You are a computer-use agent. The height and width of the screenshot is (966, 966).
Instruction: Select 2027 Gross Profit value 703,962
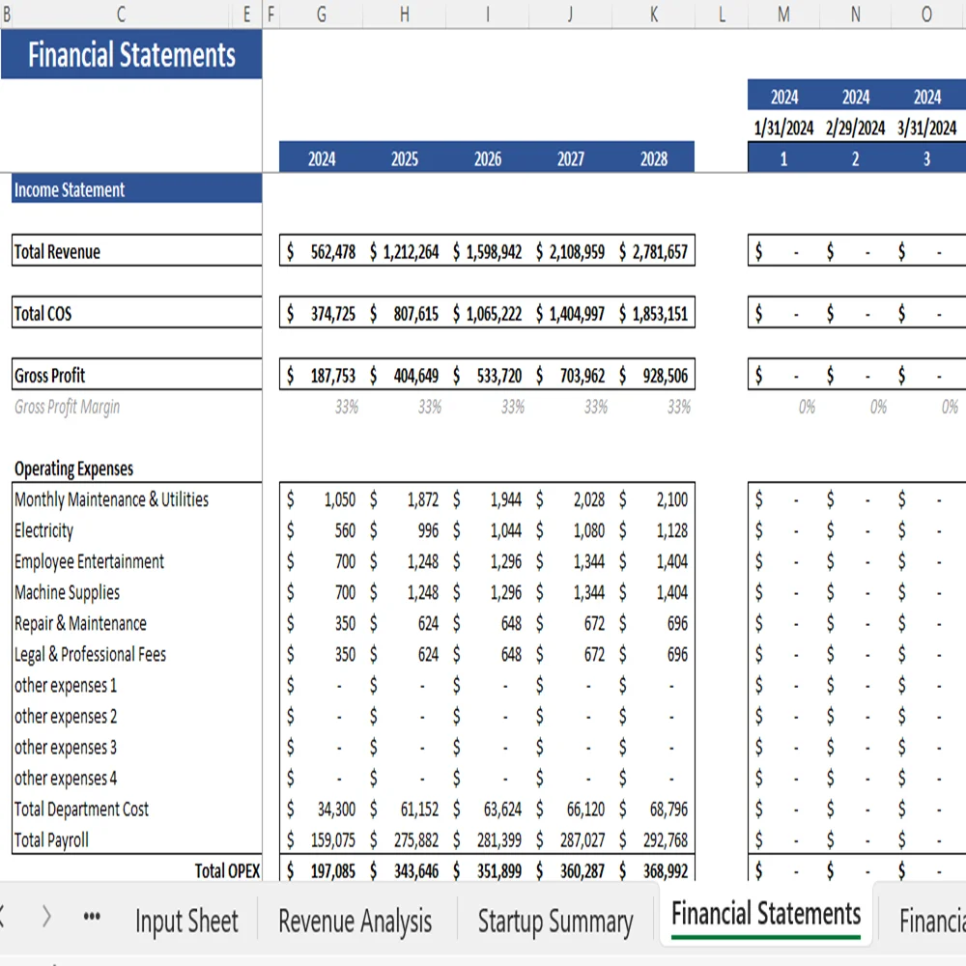click(571, 375)
